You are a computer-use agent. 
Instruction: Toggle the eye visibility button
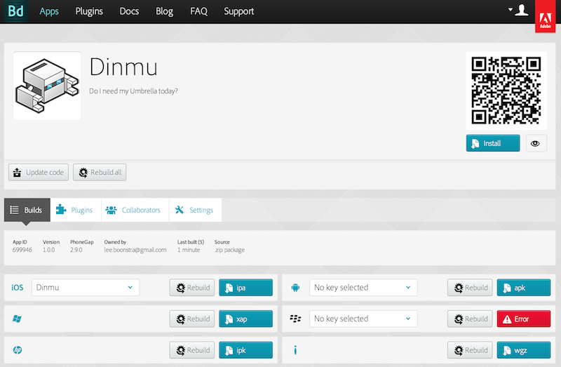pos(535,143)
